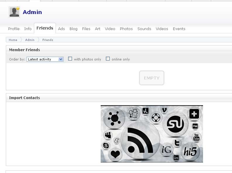Open the Photos tab

click(126, 29)
